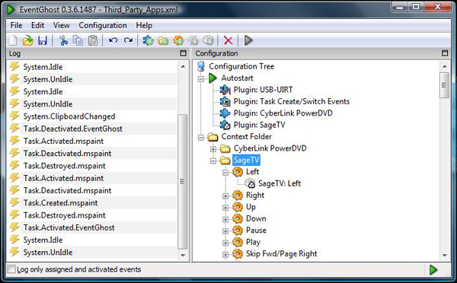Click the lightning icon beside System.ClipboardChanged

pos(14,116)
